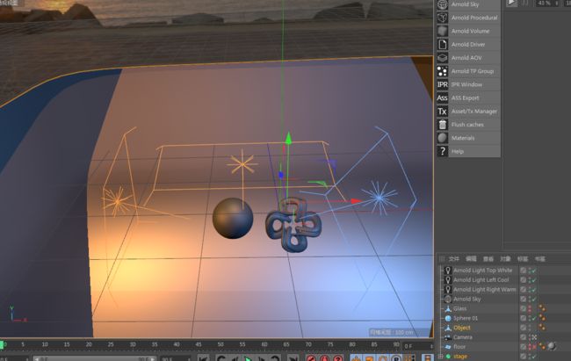Choose Arnold Sky menu entry
The height and width of the screenshot is (361, 571).
pos(465,4)
